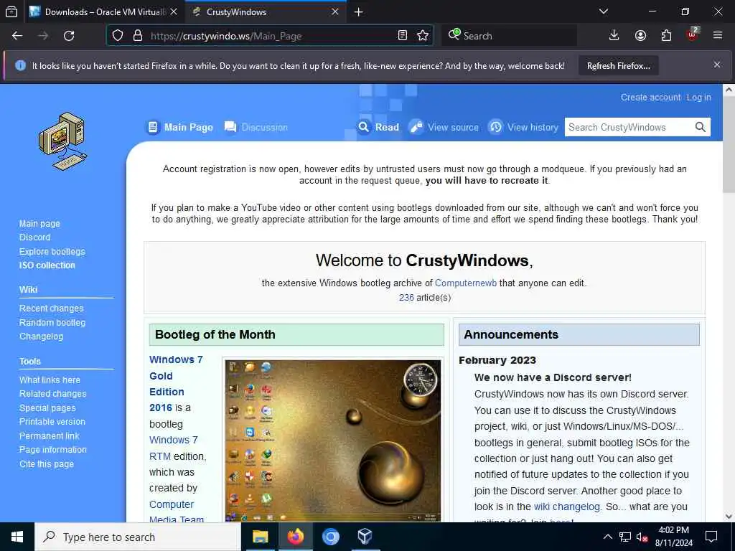Open the Changelog sidebar link

click(x=41, y=336)
